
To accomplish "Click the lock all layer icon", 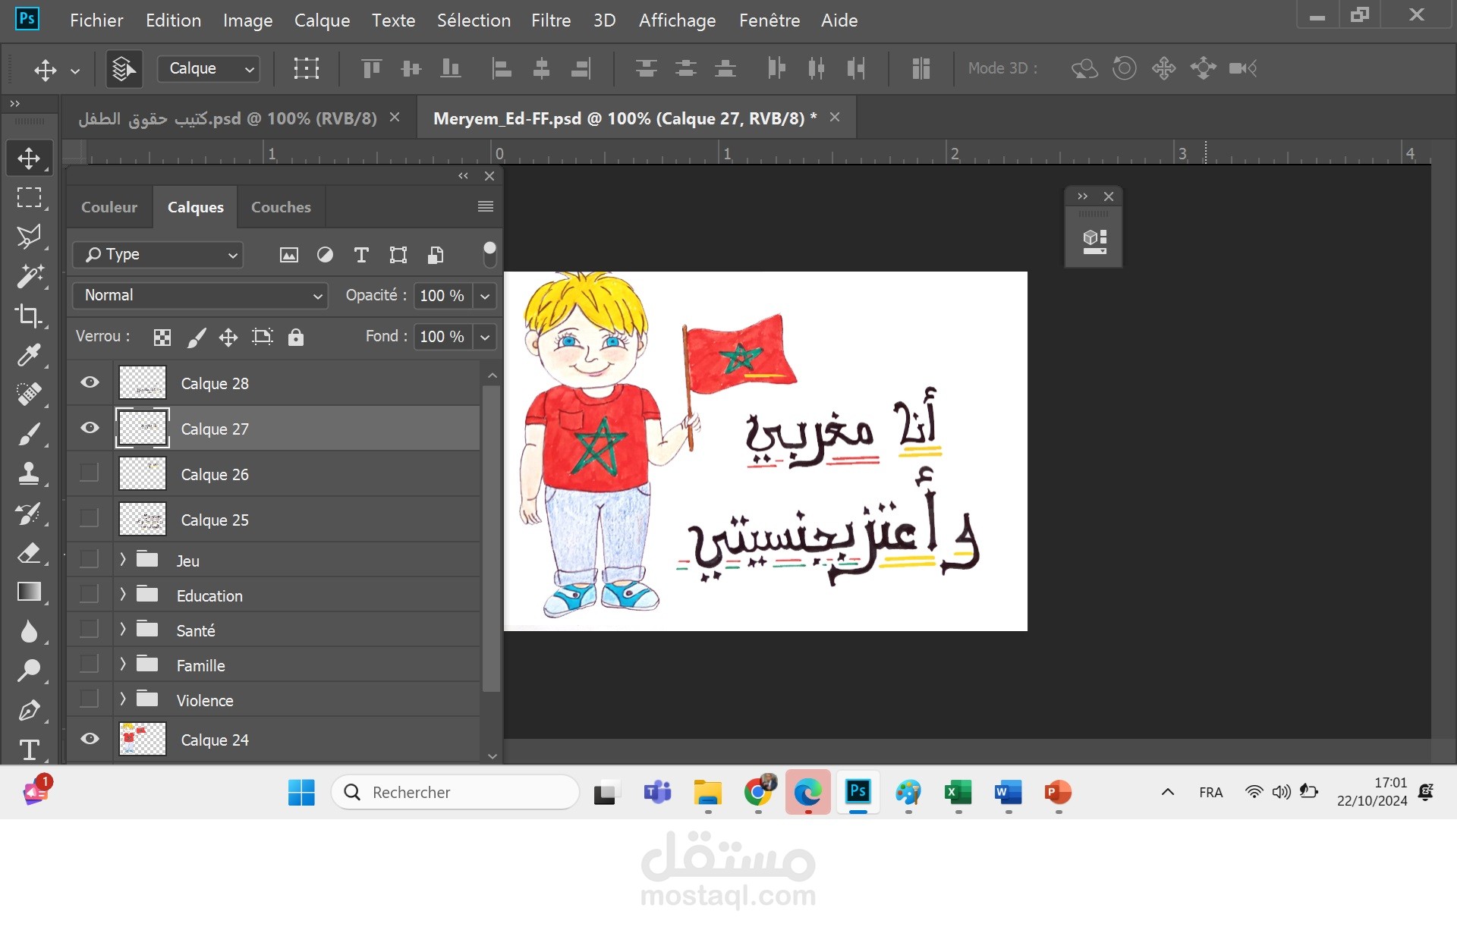I will click(296, 337).
